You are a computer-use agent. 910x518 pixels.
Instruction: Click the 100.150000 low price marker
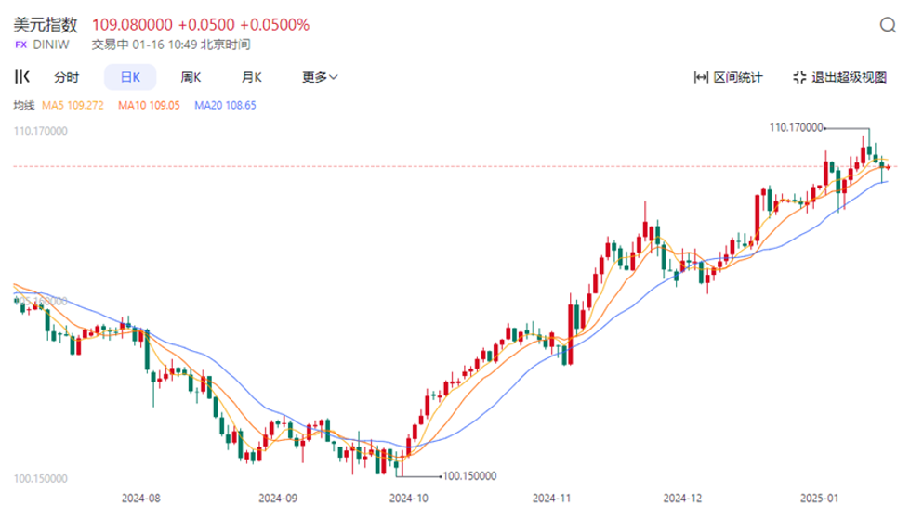point(469,476)
